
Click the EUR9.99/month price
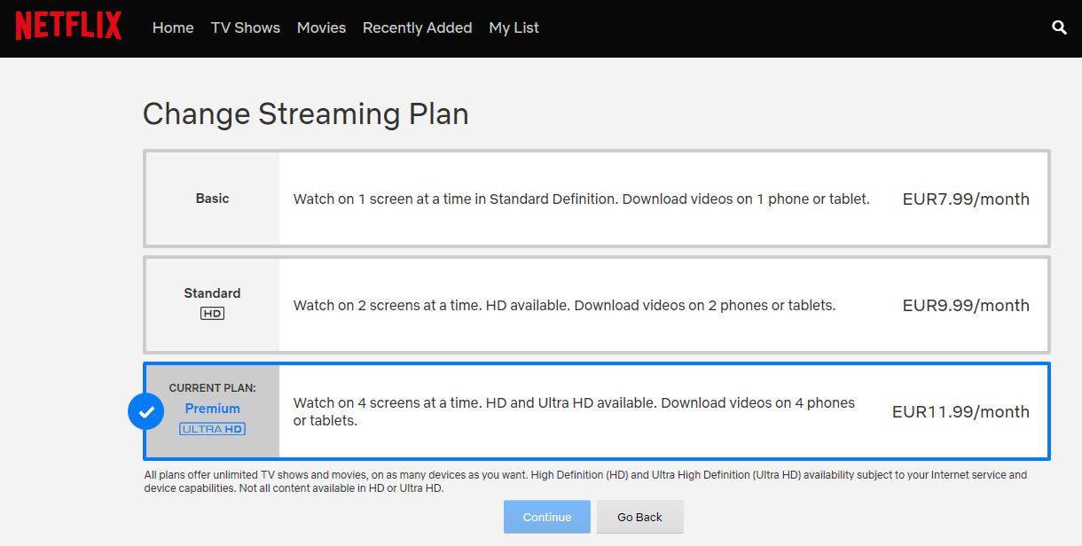[x=966, y=306]
